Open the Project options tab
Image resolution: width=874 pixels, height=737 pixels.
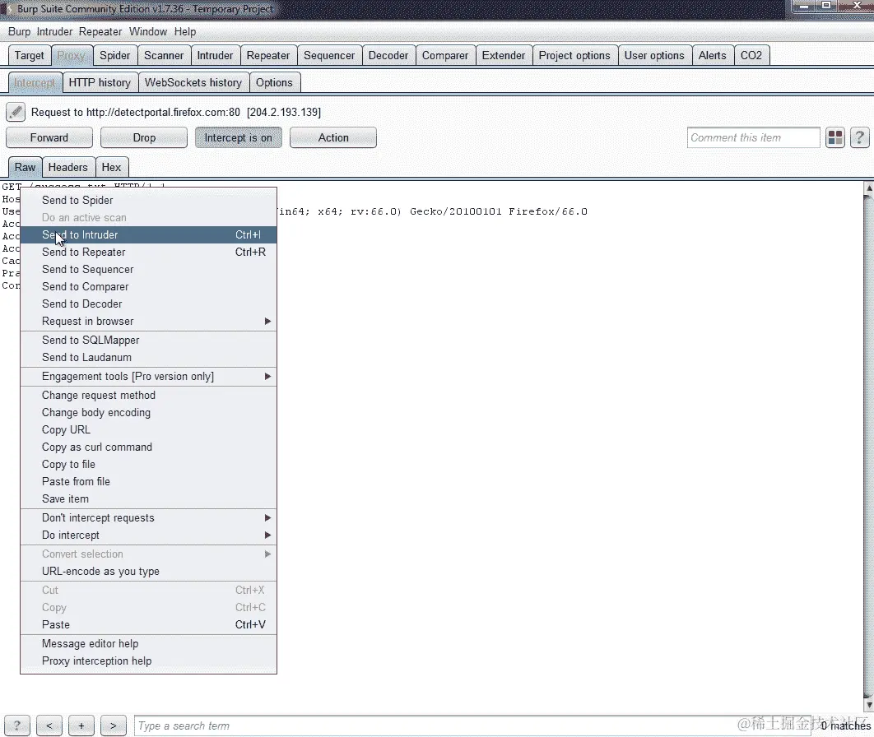[x=574, y=55]
